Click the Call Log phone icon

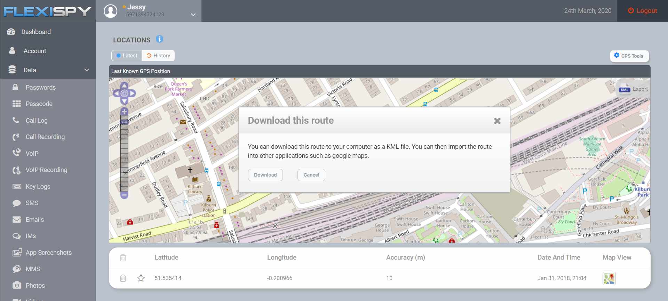click(x=16, y=120)
